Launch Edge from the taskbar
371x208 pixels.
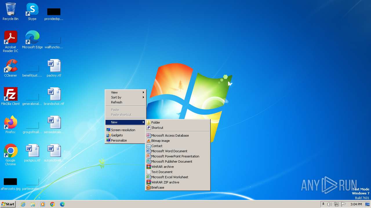tap(62, 204)
